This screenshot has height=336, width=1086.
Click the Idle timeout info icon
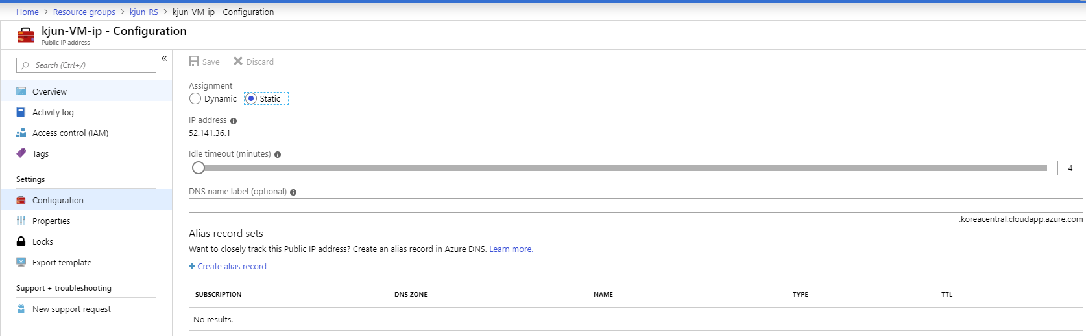pyautogui.click(x=278, y=155)
